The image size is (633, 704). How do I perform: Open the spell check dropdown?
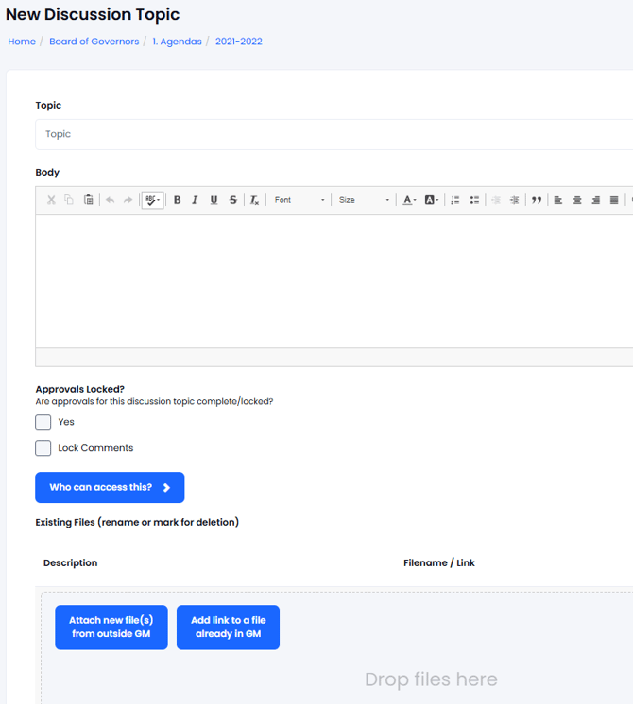152,200
